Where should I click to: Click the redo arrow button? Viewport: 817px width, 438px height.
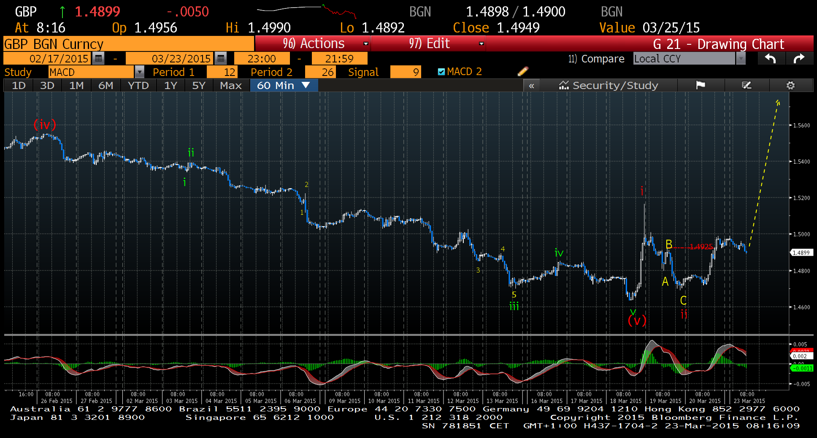(799, 59)
